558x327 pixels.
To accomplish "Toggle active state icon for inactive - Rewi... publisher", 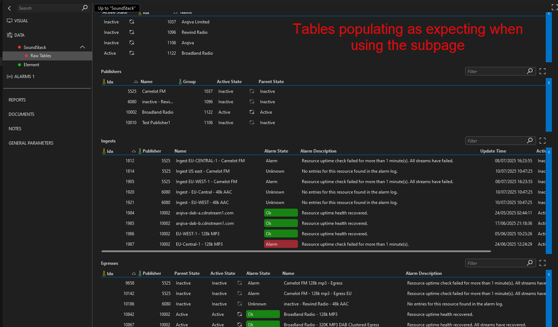I will click(252, 102).
